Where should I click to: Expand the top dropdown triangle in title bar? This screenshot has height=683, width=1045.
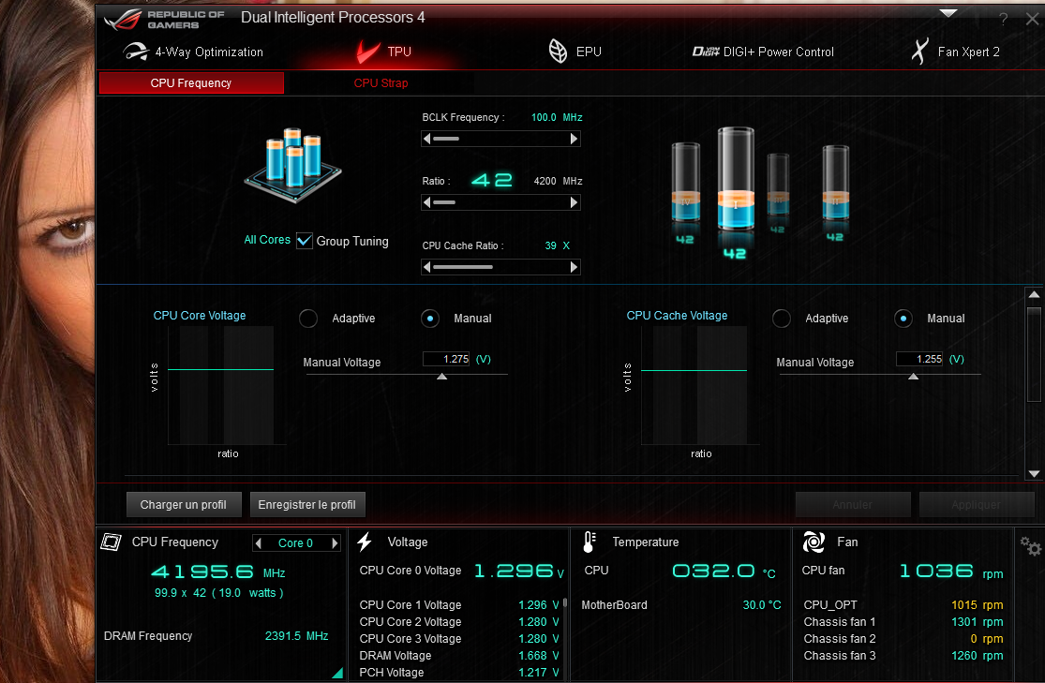click(948, 13)
